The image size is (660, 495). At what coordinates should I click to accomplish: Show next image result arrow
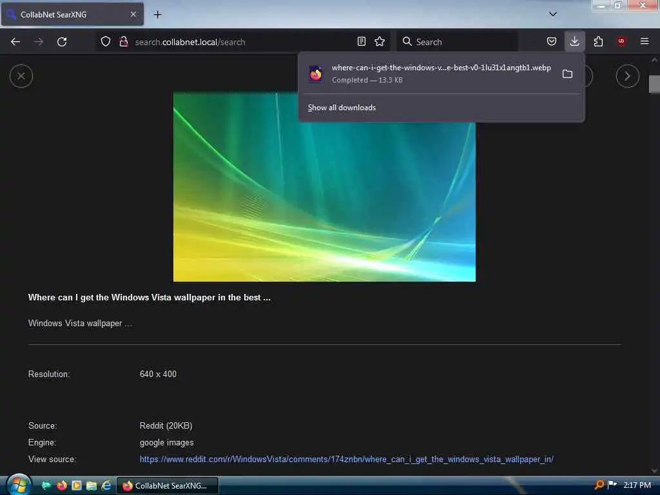pyautogui.click(x=628, y=76)
